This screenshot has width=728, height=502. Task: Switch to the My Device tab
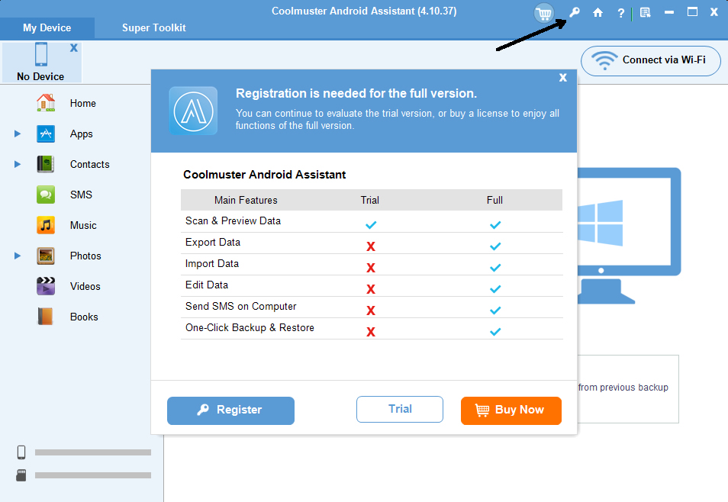tap(47, 28)
